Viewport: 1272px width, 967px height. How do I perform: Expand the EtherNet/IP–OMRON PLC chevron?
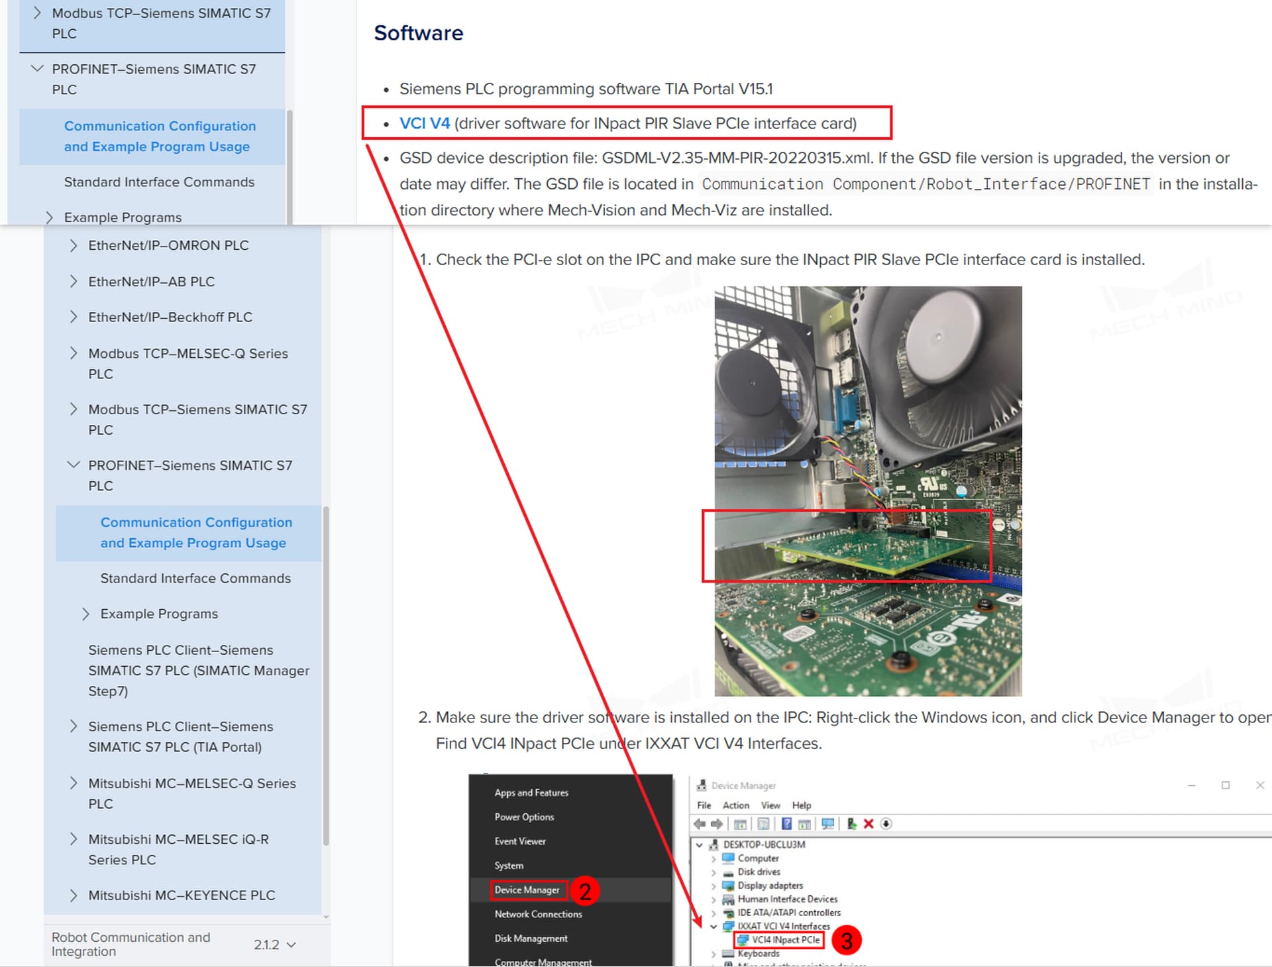73,245
